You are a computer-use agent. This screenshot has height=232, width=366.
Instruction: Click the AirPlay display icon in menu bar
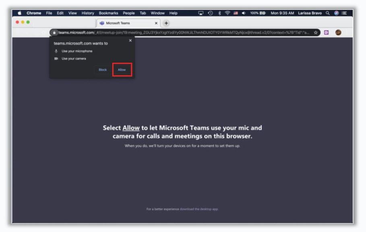tap(201, 13)
